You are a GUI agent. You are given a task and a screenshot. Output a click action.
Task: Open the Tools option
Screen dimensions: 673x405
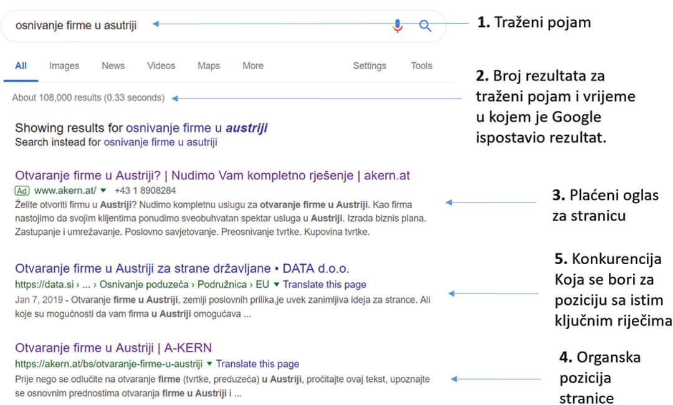pyautogui.click(x=421, y=65)
